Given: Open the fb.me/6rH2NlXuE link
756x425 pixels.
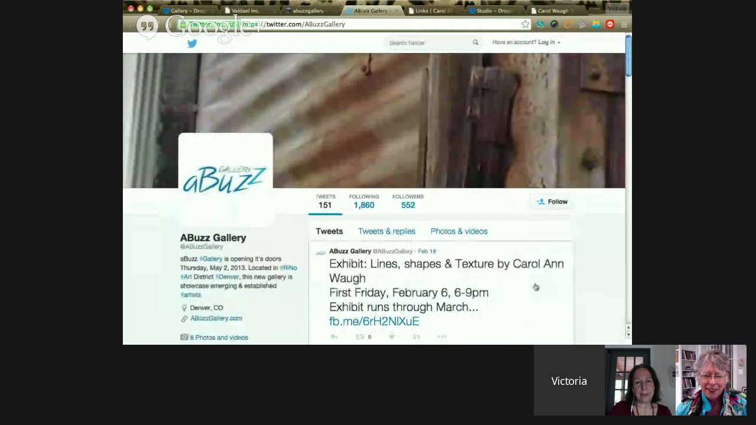Looking at the screenshot, I should [x=374, y=321].
